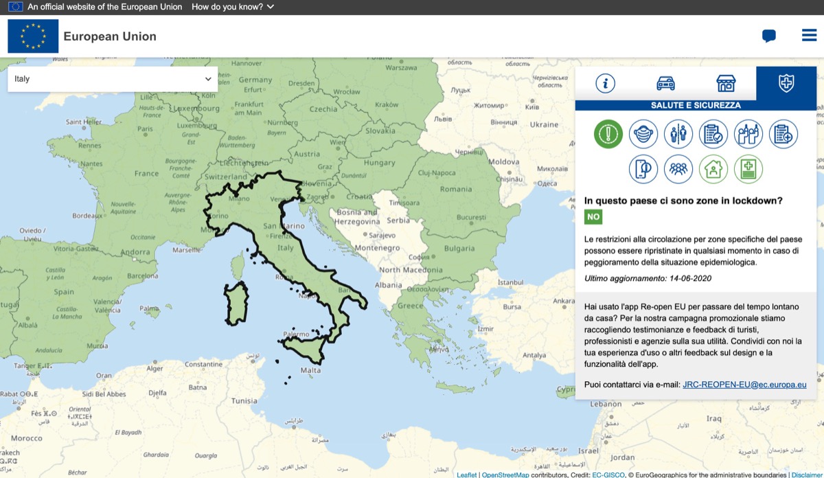Click the "European Union" site title
824x478 pixels.
pyautogui.click(x=110, y=36)
